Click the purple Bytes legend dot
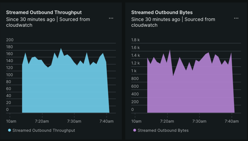248x141 pixels. [x=135, y=131]
